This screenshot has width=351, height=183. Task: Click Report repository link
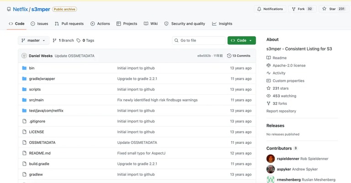tap(281, 111)
